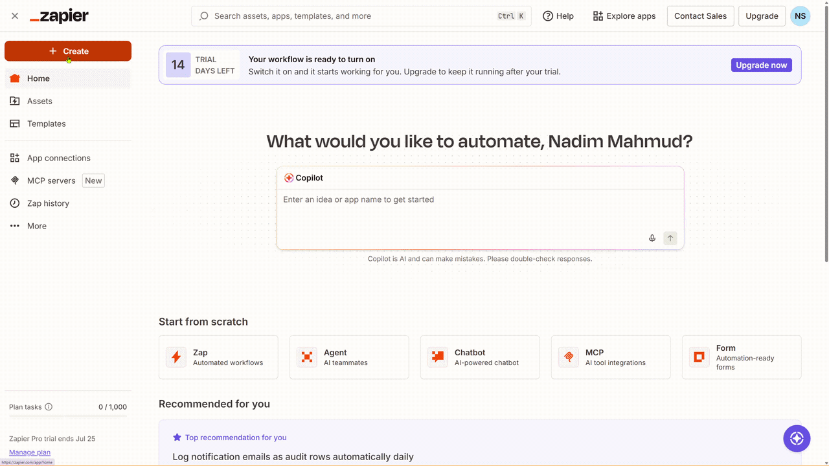Open Templates in the sidebar
Image resolution: width=829 pixels, height=466 pixels.
pos(68,124)
